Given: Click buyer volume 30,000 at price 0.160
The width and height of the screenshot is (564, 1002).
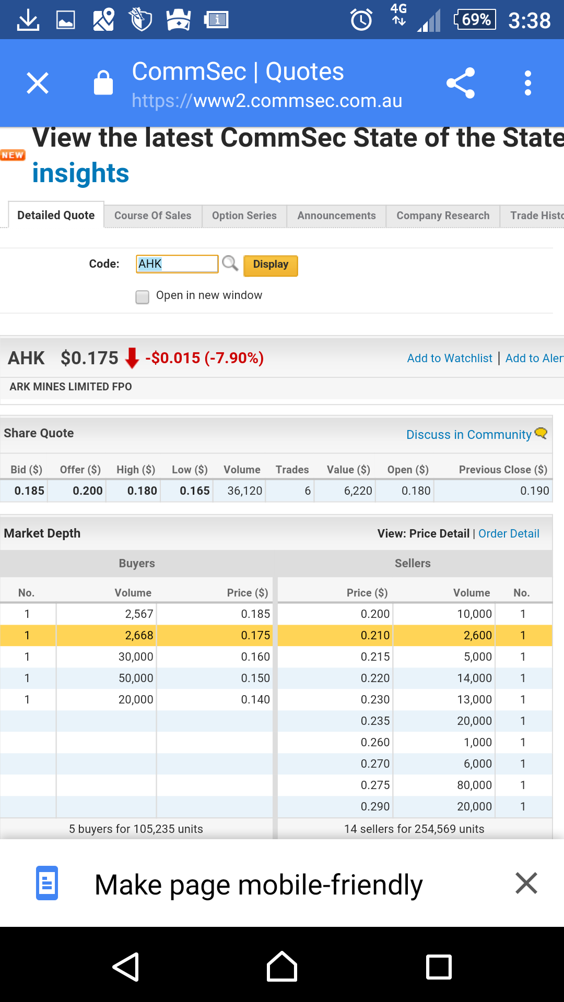Looking at the screenshot, I should coord(136,657).
